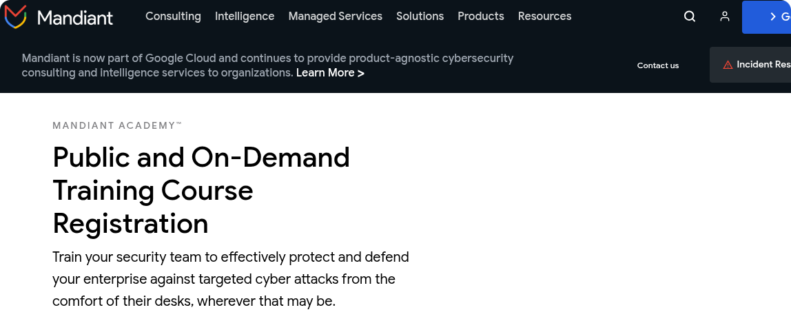Open the Intelligence menu
The height and width of the screenshot is (332, 791).
245,17
